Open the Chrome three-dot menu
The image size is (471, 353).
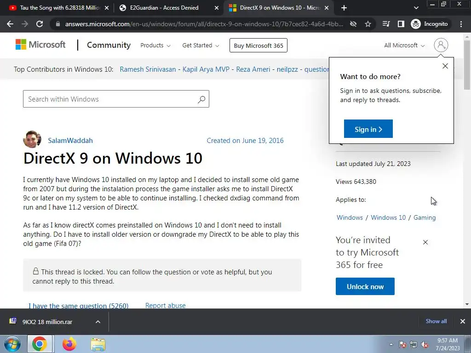click(x=461, y=24)
